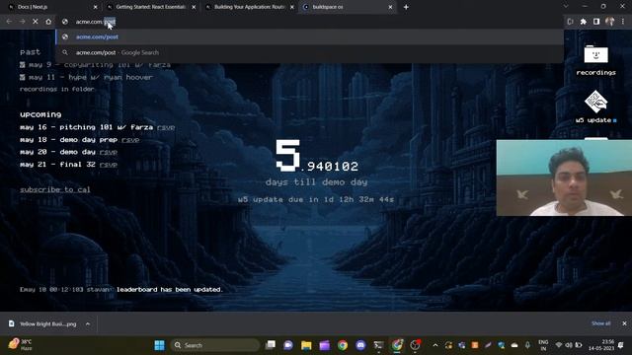Toggle the may 11 hype w/ ryan hoover checkbox
Screen dimensions: 632x355
23,77
